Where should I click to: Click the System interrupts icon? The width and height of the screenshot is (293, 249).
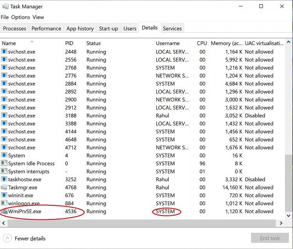4,171
